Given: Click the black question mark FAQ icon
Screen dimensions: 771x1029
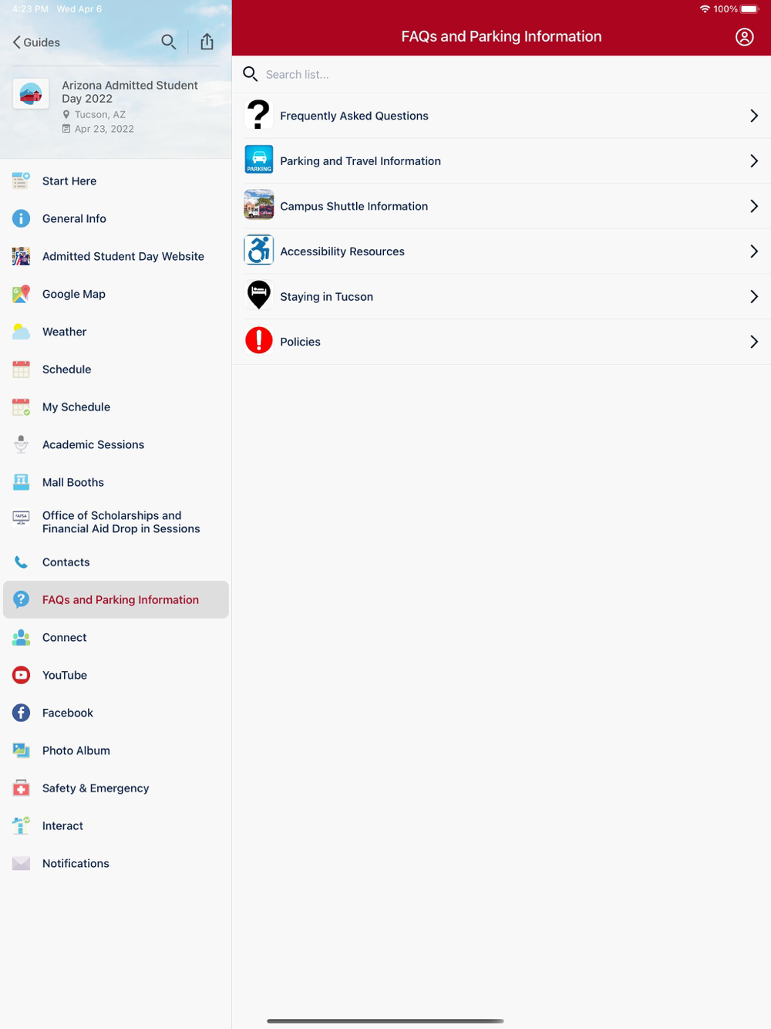Looking at the screenshot, I should pyautogui.click(x=259, y=115).
